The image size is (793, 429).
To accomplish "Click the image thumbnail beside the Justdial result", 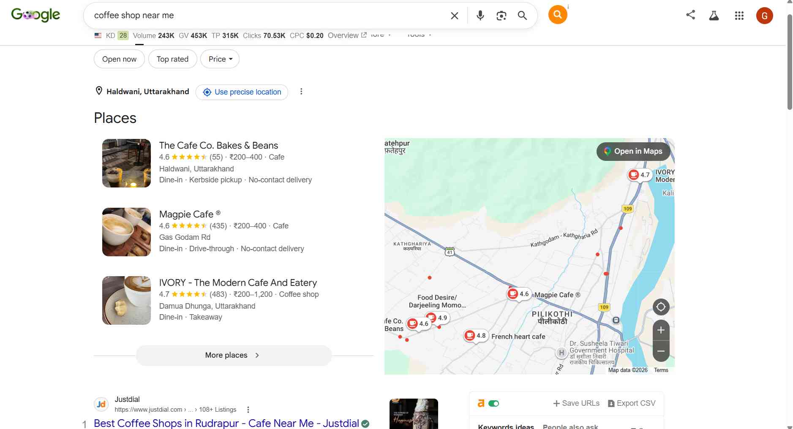I will (x=414, y=414).
